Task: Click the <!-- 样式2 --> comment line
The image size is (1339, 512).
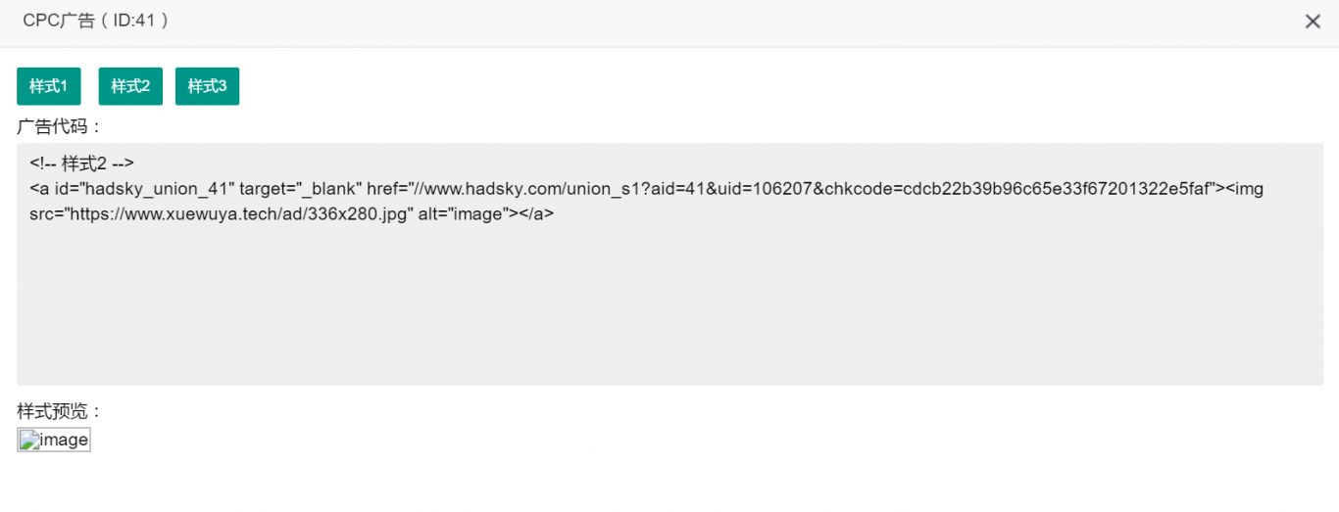Action: [x=81, y=163]
